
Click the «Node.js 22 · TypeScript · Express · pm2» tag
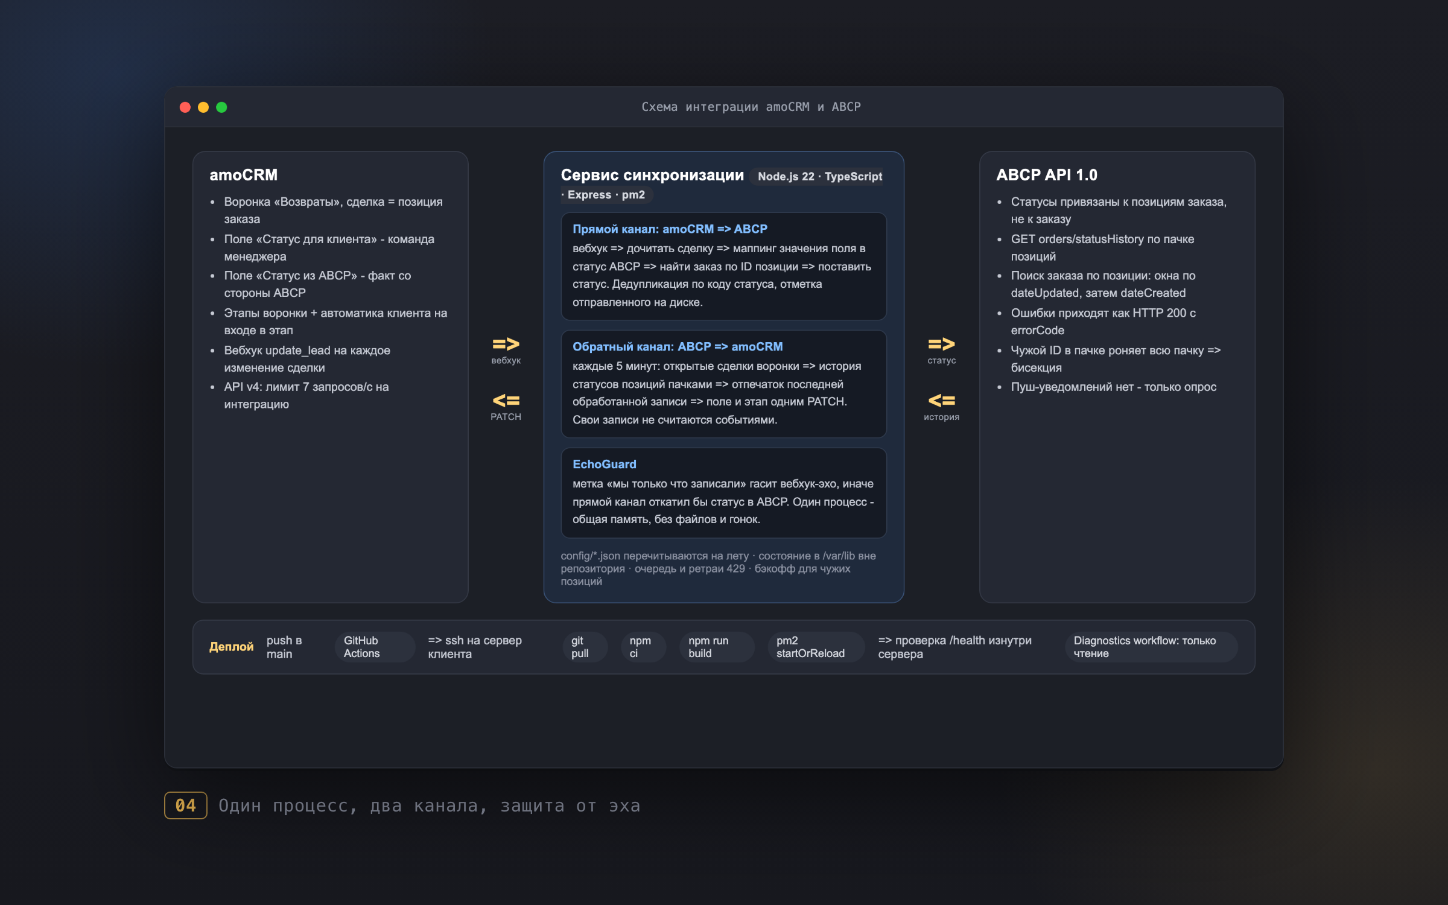tap(723, 185)
